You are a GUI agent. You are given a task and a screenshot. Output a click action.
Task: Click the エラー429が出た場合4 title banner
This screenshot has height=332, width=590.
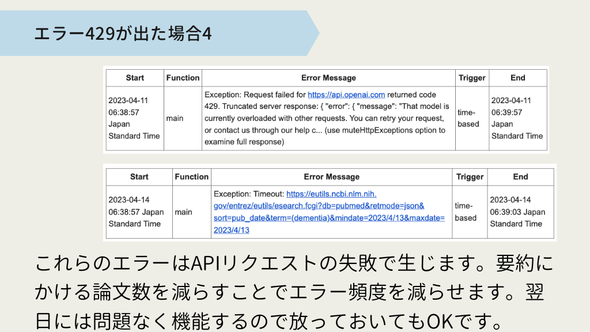point(123,34)
